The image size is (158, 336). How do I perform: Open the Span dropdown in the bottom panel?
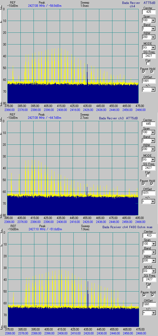pos(154,244)
